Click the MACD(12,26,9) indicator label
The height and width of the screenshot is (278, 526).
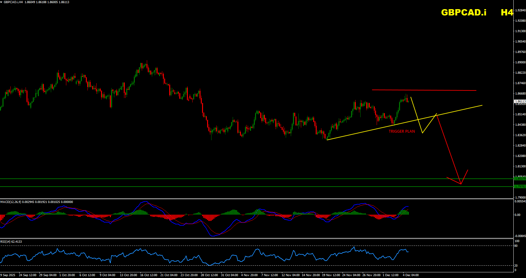pos(11,202)
